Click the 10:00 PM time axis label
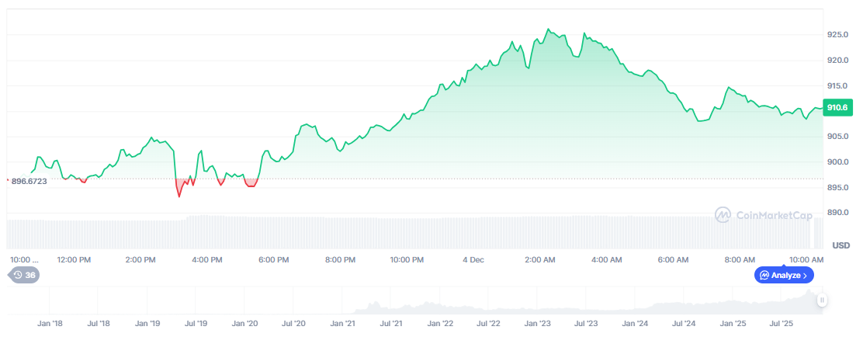Screen dimensions: 863x337 [408, 259]
